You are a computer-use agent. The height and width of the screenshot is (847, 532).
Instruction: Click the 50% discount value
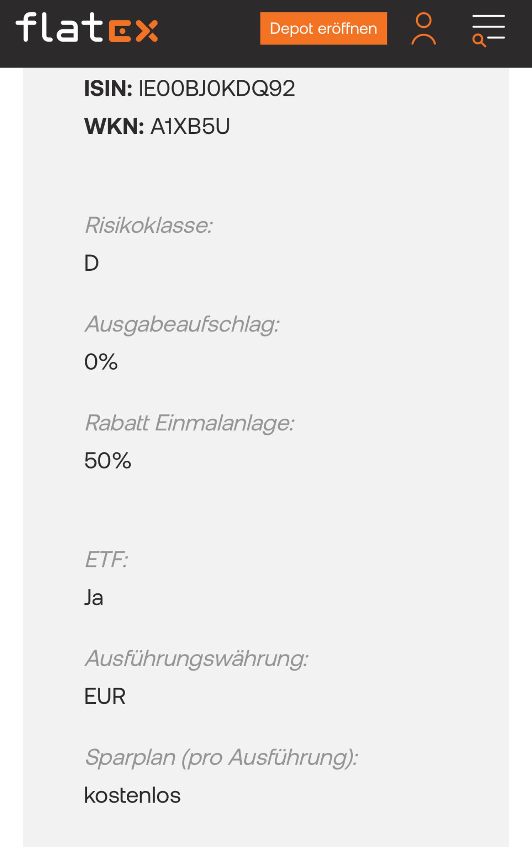pyautogui.click(x=108, y=461)
